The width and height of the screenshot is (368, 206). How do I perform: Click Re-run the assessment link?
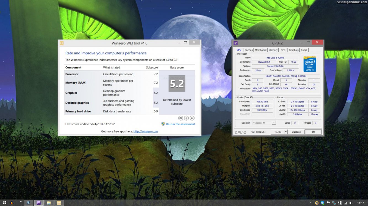click(x=180, y=124)
